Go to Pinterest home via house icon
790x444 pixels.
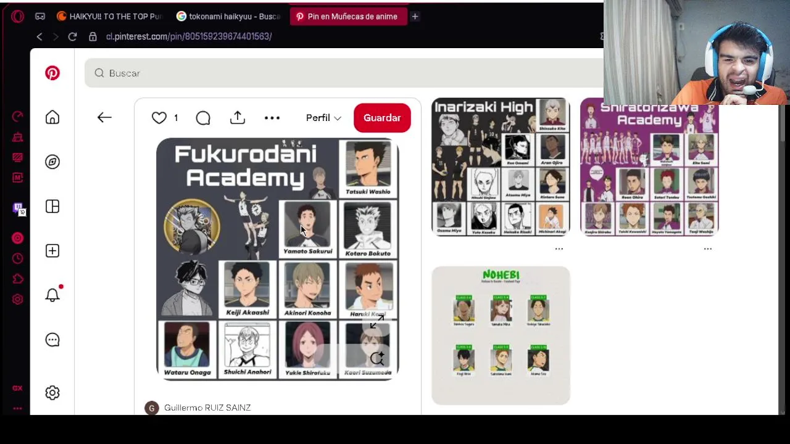tap(52, 117)
